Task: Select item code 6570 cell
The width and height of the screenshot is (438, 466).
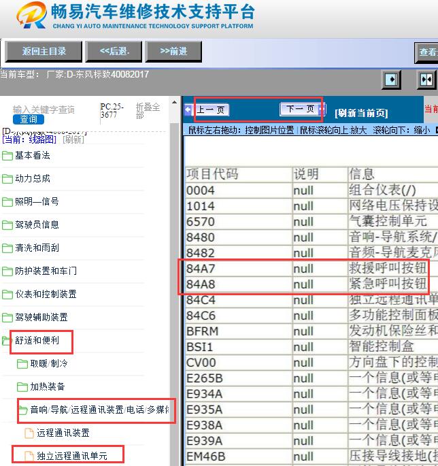Action: pos(239,222)
